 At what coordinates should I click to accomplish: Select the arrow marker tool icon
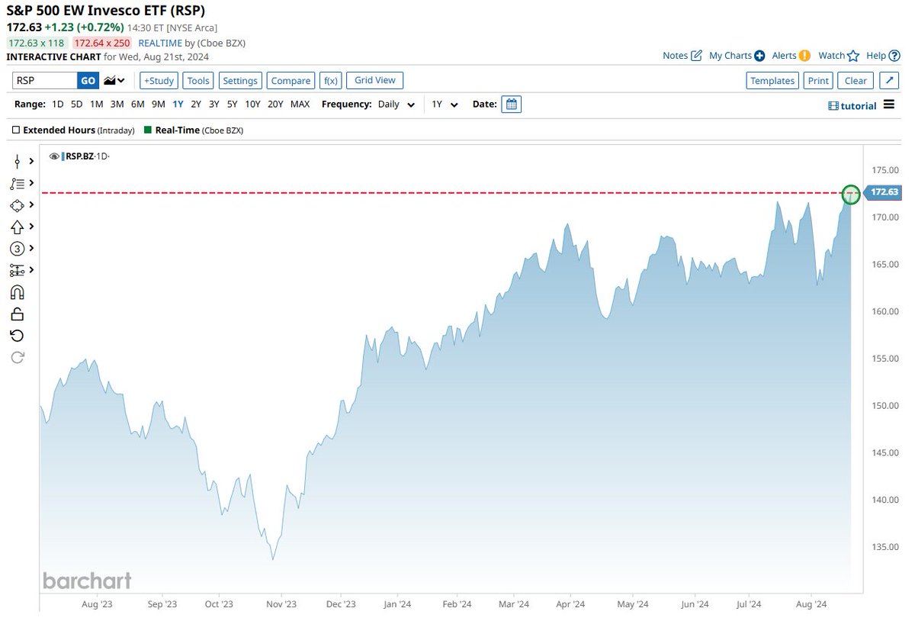[x=17, y=227]
